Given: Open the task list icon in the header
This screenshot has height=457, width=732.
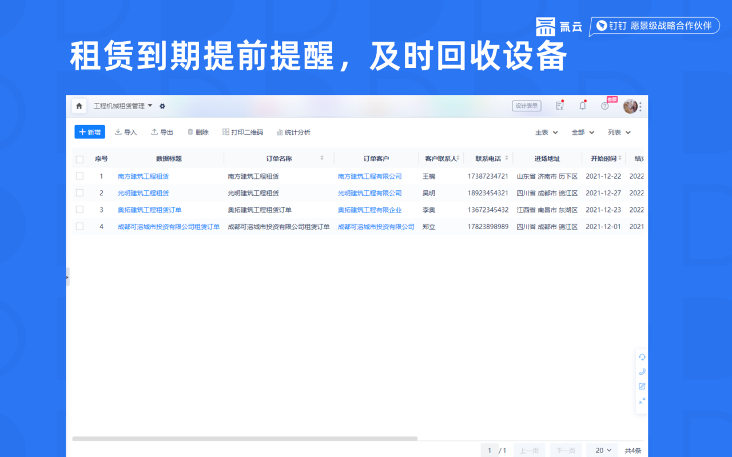Looking at the screenshot, I should point(560,106).
